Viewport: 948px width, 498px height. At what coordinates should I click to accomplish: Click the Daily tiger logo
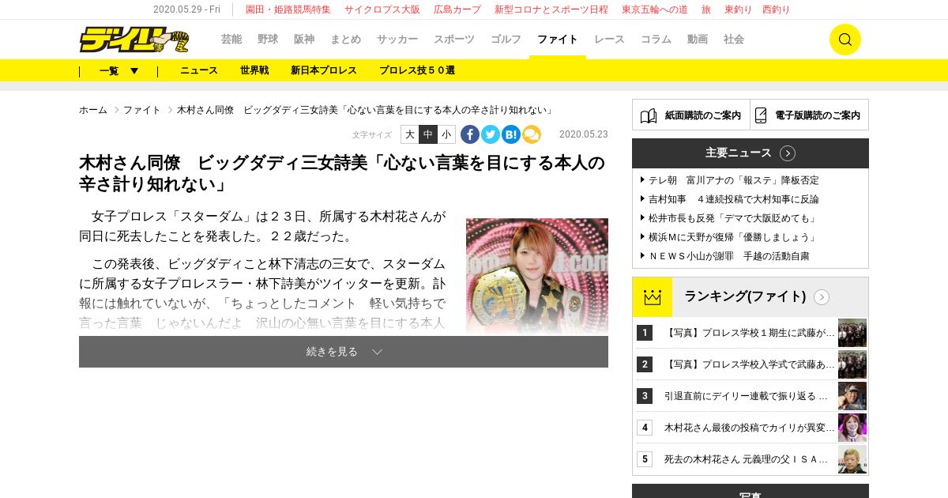(x=134, y=40)
